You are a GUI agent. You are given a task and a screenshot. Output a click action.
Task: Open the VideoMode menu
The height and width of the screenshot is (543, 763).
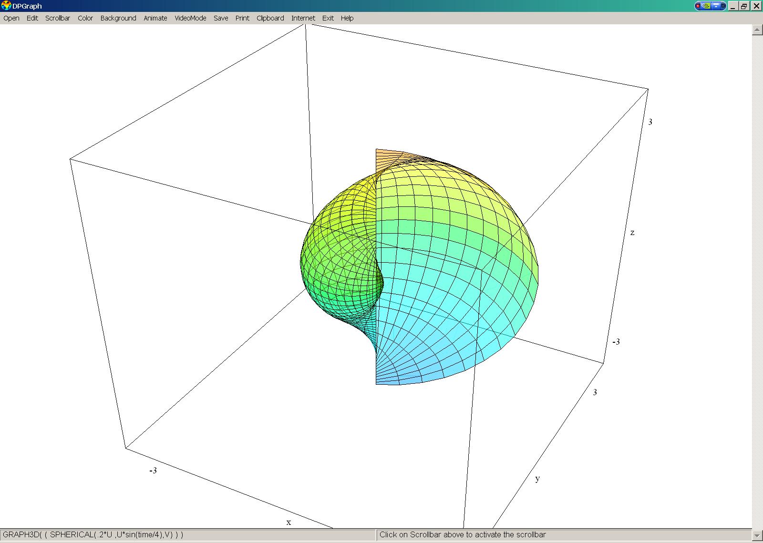point(190,18)
